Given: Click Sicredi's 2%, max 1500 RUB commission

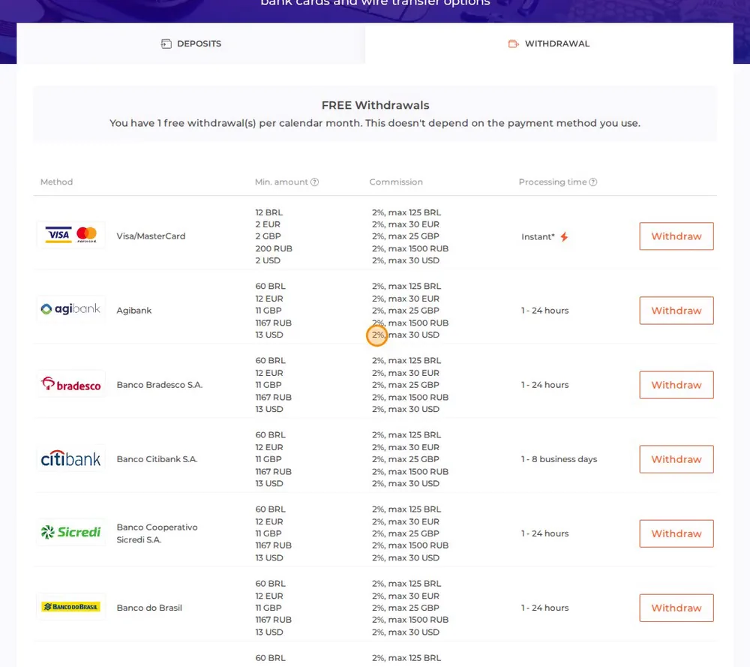Looking at the screenshot, I should coord(410,545).
